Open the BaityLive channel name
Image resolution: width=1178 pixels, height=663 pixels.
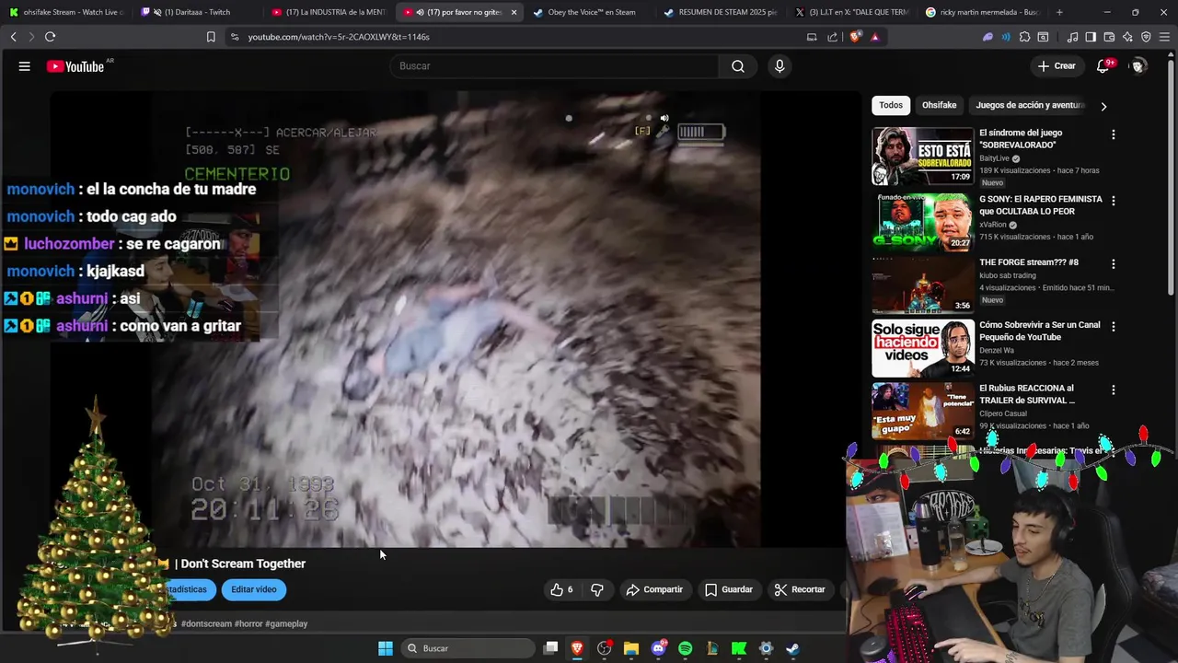click(994, 158)
